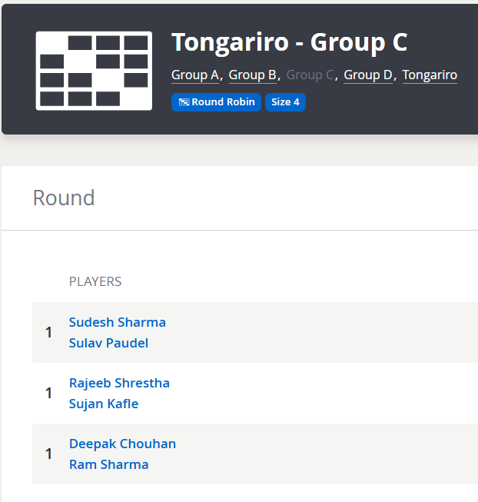Select player Ram Sharma
The width and height of the screenshot is (478, 502).
(108, 464)
